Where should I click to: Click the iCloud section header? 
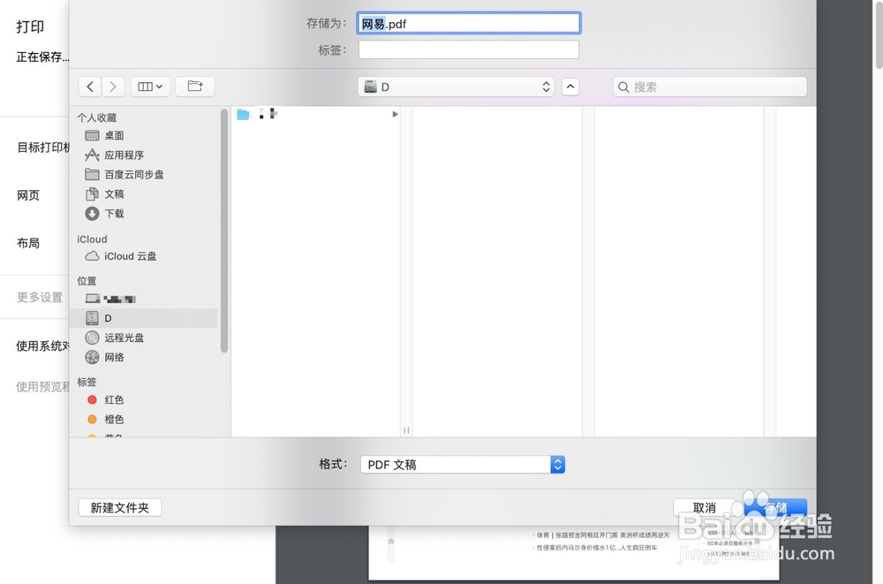click(x=92, y=239)
